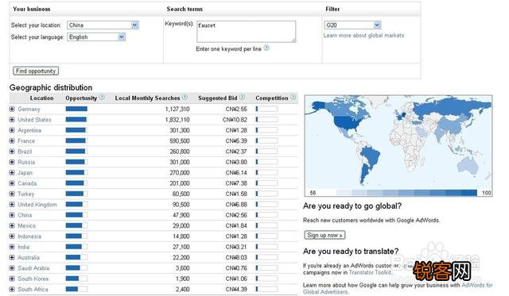
Task: Open the Translator Toolkit link
Action: [x=370, y=272]
